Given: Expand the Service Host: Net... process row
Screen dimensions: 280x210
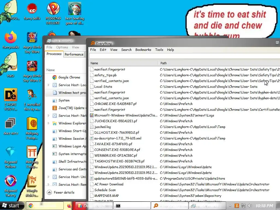Looking at the screenshot, I should point(48,116).
